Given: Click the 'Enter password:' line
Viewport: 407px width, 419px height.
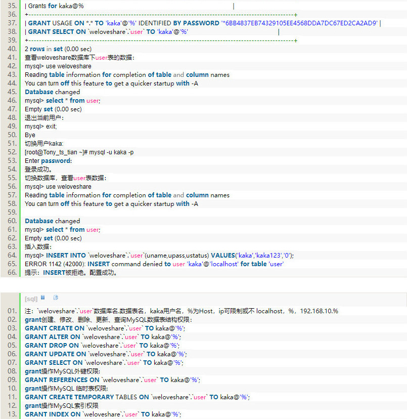Looking at the screenshot, I should point(48,161).
